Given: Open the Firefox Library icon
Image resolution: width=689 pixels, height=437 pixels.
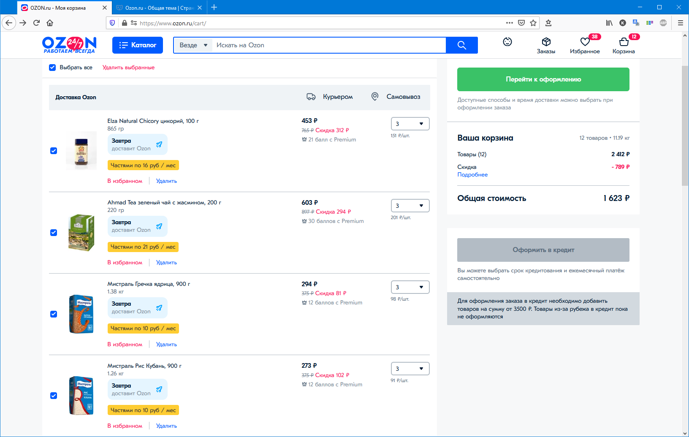Looking at the screenshot, I should [x=609, y=23].
